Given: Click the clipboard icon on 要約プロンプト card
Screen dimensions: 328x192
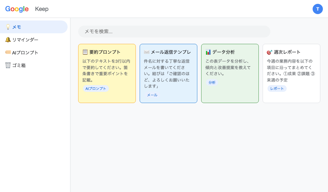Looking at the screenshot, I should 85,52.
